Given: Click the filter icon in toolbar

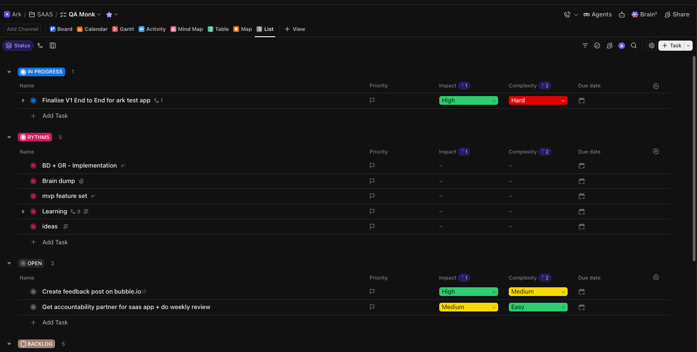Looking at the screenshot, I should tap(585, 45).
